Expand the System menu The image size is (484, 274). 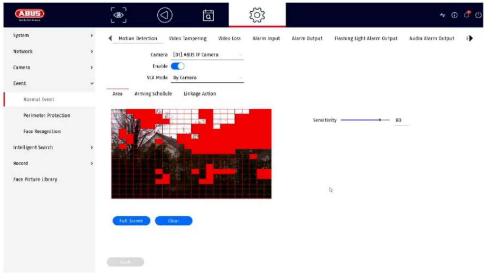50,36
